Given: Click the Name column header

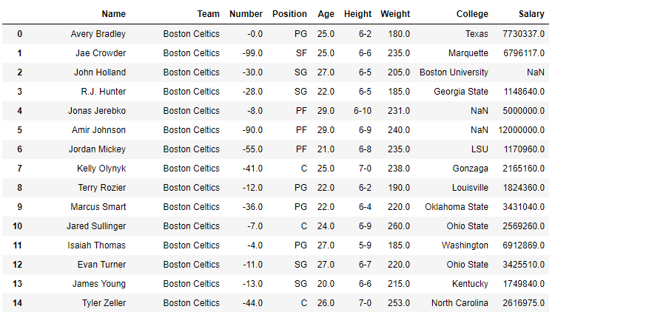Looking at the screenshot, I should click(114, 14).
